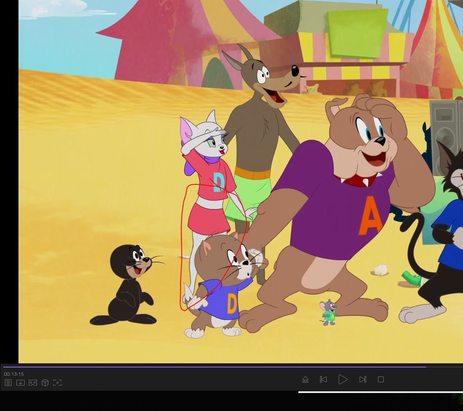Stop the video playback

click(x=381, y=379)
